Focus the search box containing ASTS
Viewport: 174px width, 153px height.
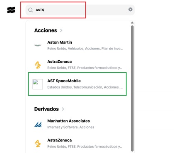[x=80, y=10]
